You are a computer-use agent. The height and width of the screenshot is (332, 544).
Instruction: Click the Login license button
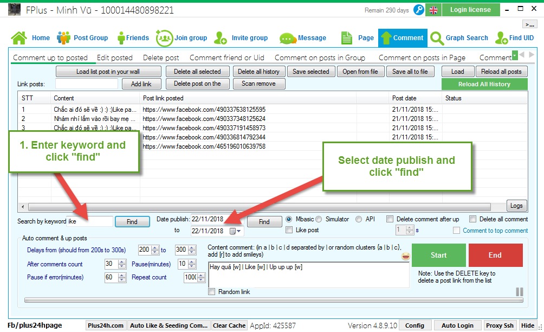point(470,10)
